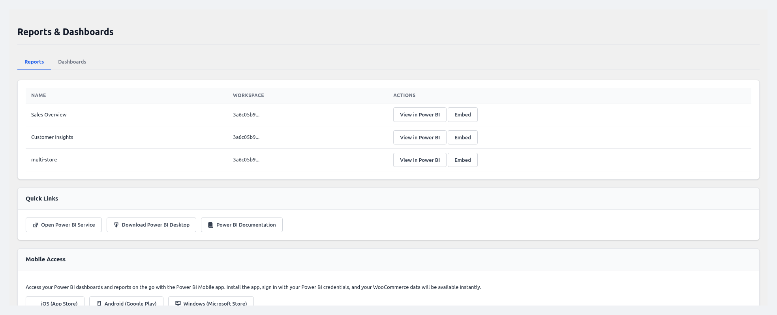Embed the Sales Overview report
The height and width of the screenshot is (315, 777).
click(463, 115)
